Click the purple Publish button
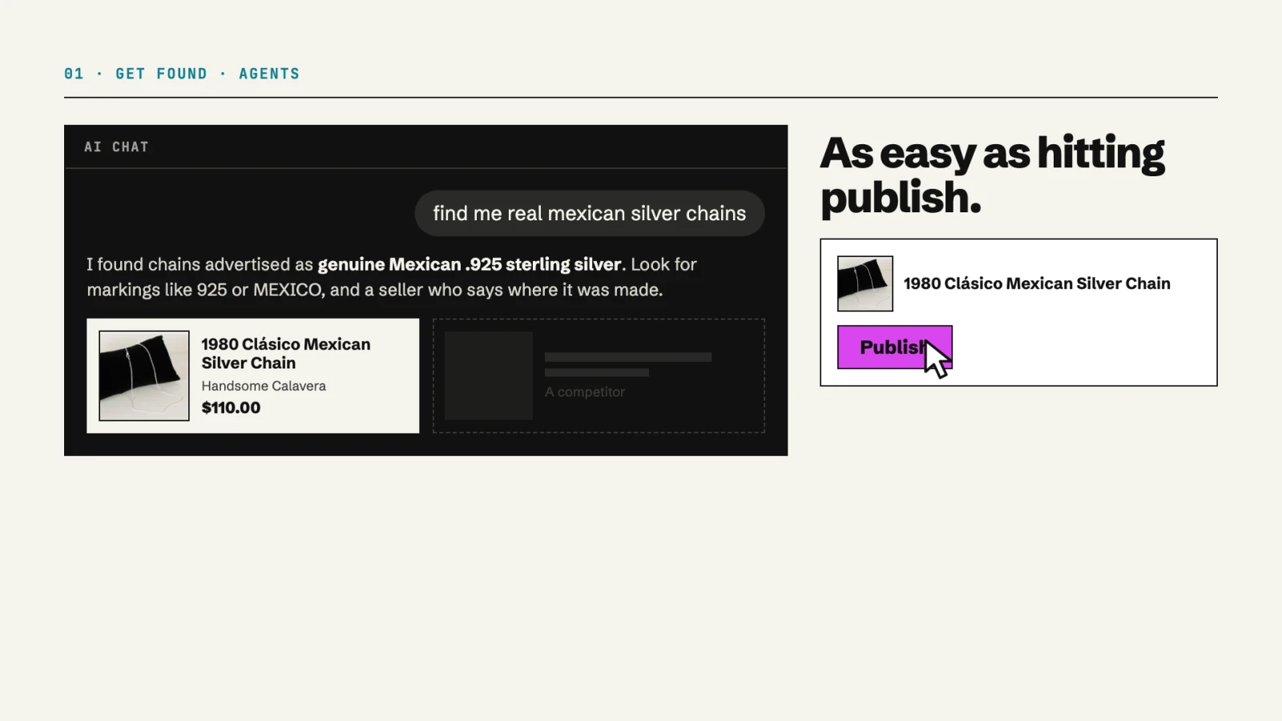Screen dimensions: 1282x721 coord(894,347)
